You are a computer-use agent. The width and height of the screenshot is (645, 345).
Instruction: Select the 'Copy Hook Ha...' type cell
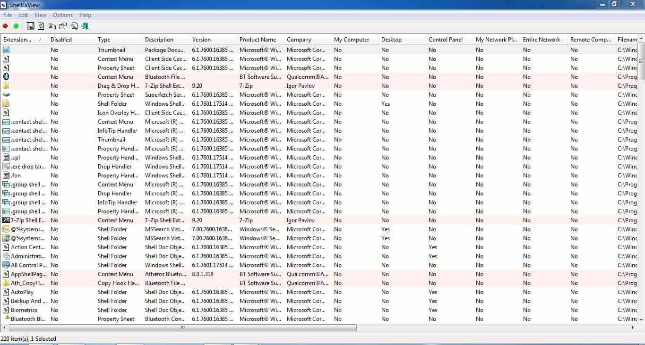(118, 283)
